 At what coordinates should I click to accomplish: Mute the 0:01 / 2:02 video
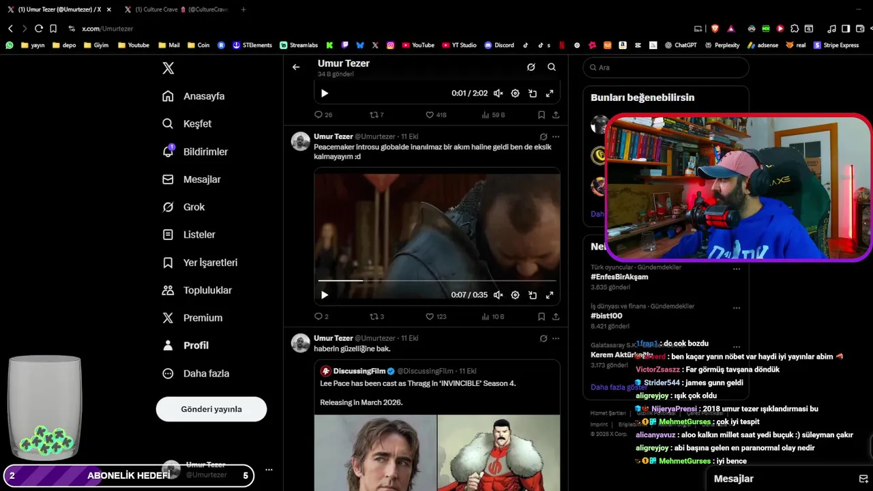498,93
